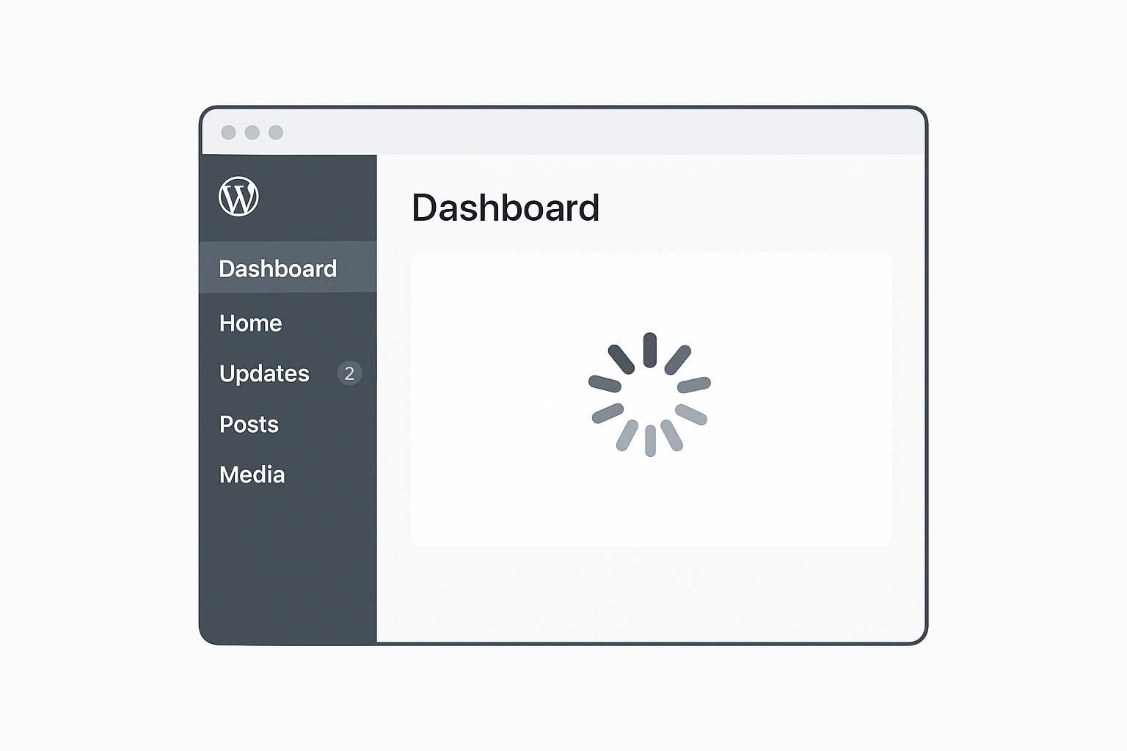This screenshot has width=1127, height=751.
Task: Click the leftmost window control dot
Action: 228,132
